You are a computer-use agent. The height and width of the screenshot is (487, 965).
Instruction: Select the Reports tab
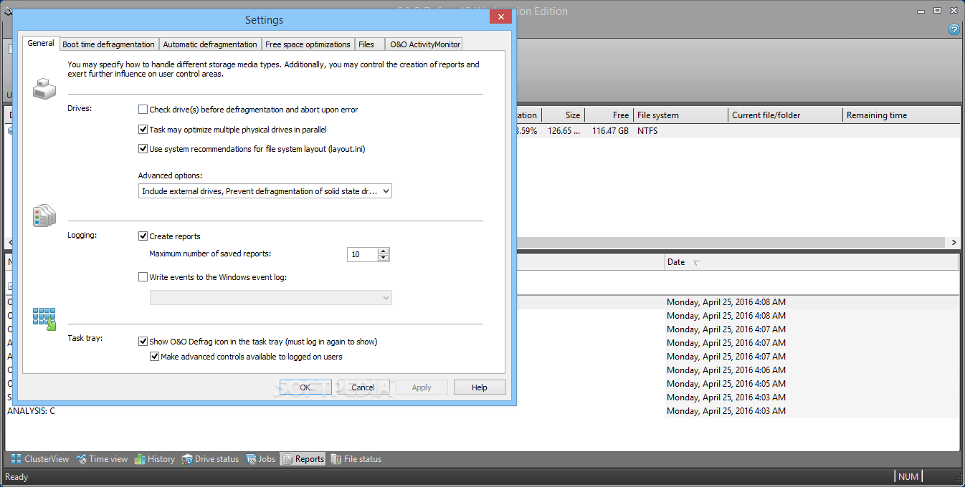click(303, 459)
